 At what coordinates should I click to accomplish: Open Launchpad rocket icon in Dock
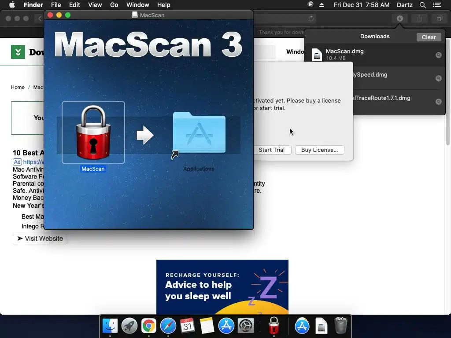pyautogui.click(x=129, y=326)
